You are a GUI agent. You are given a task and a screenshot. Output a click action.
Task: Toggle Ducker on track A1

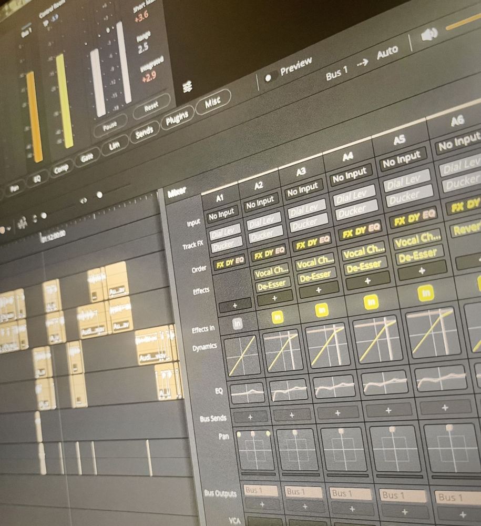point(226,245)
